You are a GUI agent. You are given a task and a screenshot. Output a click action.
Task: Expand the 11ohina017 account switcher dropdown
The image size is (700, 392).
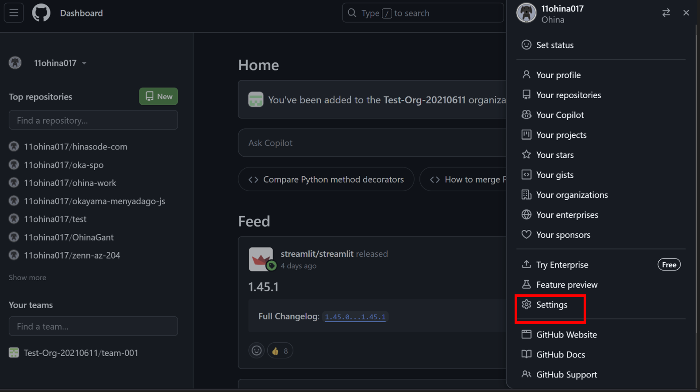point(60,63)
